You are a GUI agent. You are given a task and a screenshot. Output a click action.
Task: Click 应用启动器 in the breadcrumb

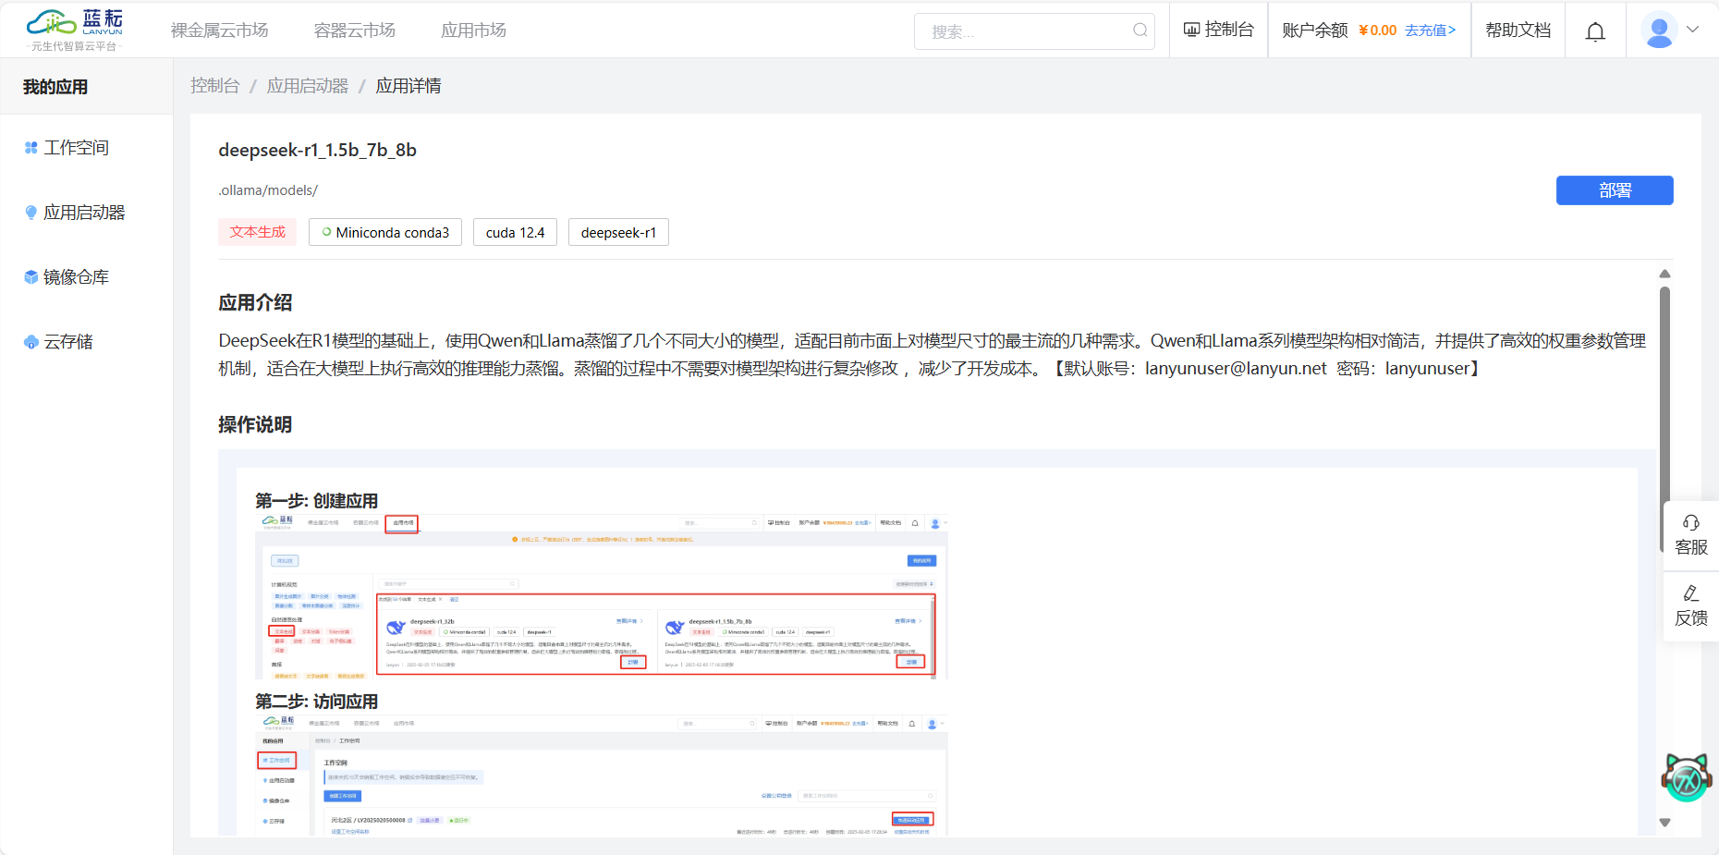308,86
